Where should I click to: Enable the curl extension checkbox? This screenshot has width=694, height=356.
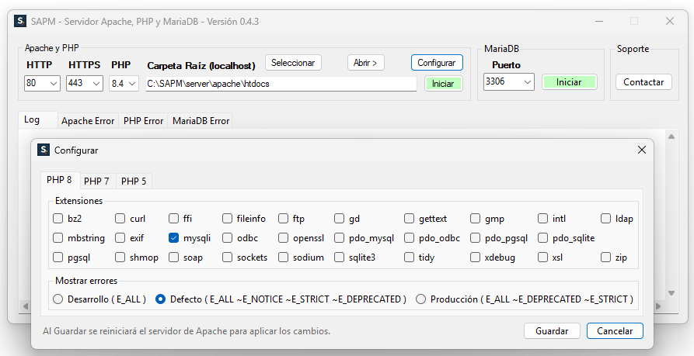click(x=120, y=219)
